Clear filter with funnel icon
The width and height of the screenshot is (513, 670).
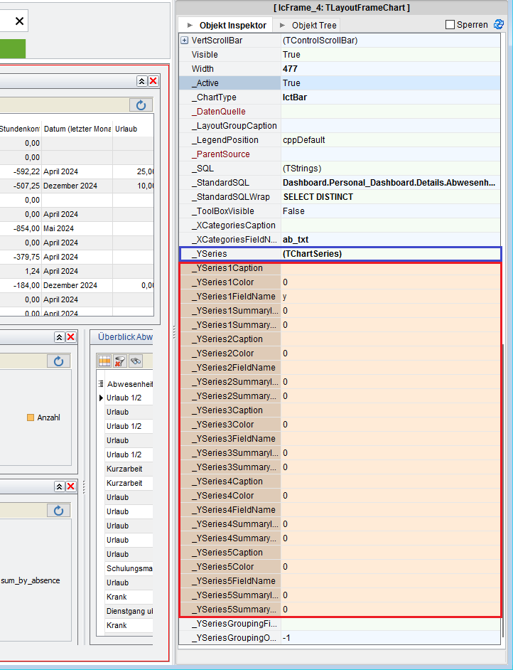pyautogui.click(x=120, y=361)
